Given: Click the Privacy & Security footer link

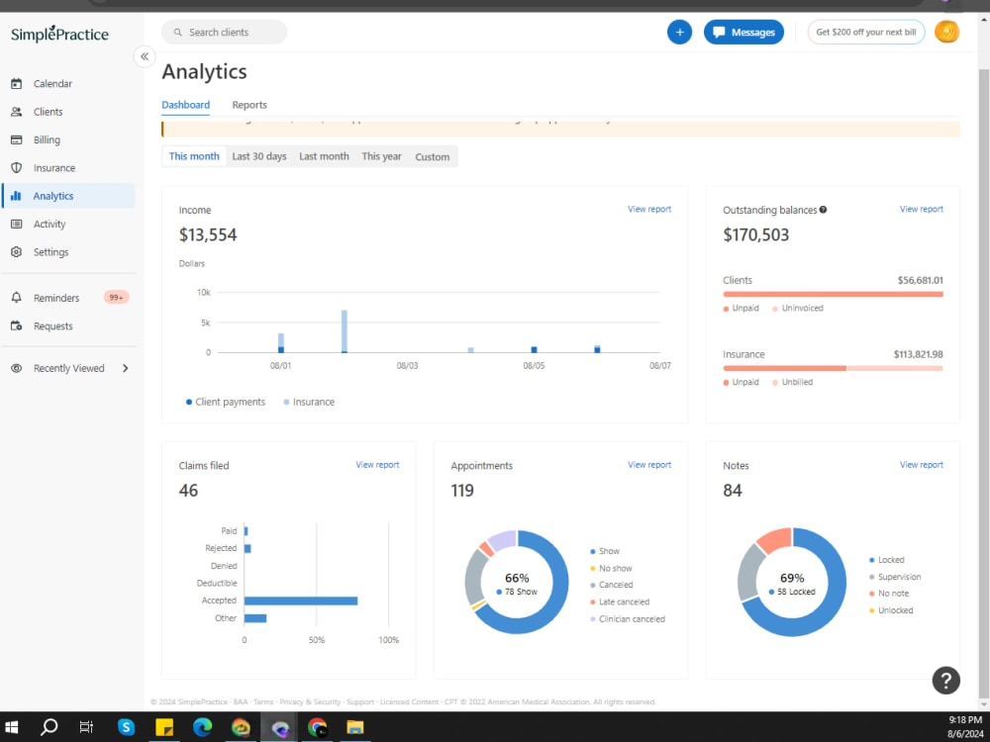Looking at the screenshot, I should (x=309, y=701).
